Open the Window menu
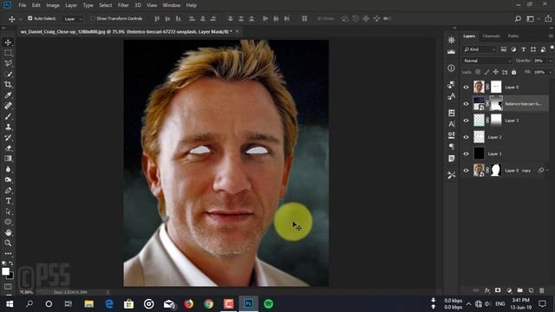Viewport: 555px width, 312px height. click(172, 5)
